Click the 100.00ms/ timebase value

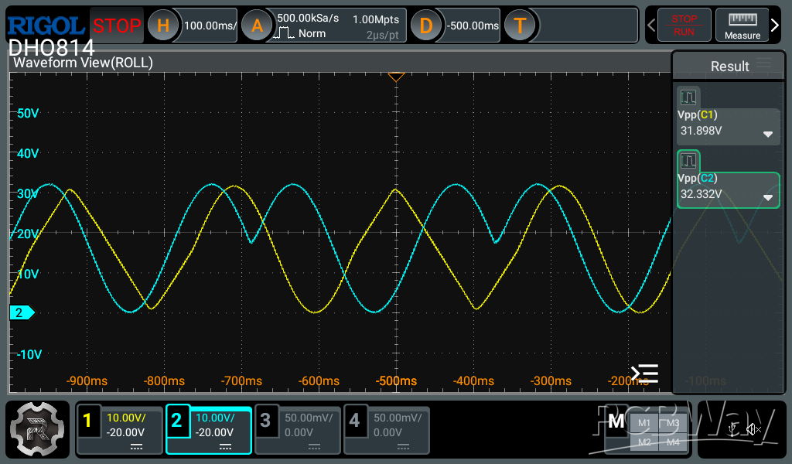pos(210,26)
